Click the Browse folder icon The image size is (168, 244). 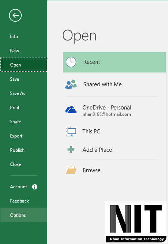(71, 170)
